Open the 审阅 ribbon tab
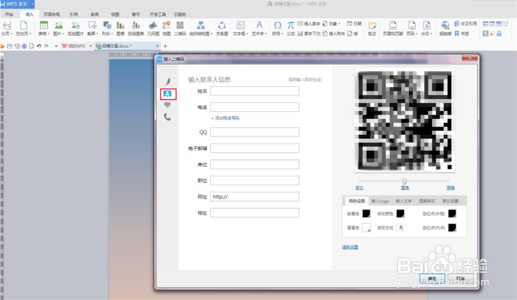 (94, 14)
